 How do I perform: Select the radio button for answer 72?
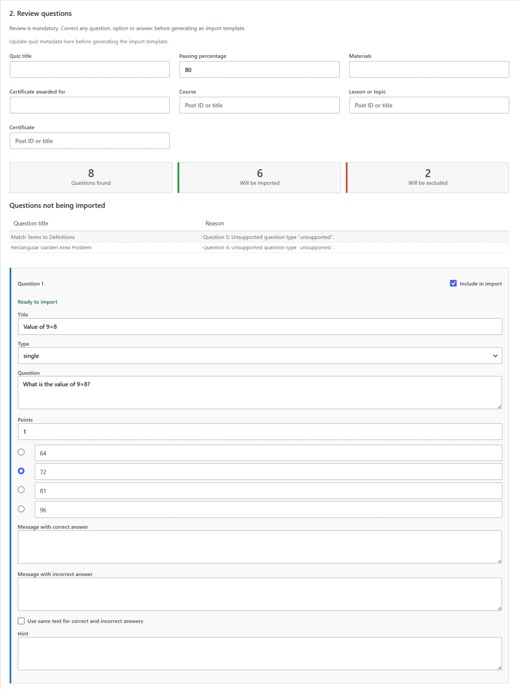[x=21, y=471]
